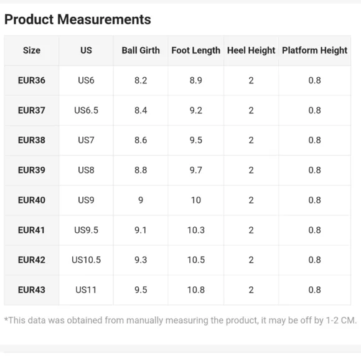Select the EUR40 size label
The height and width of the screenshot is (361, 361).
click(x=32, y=200)
